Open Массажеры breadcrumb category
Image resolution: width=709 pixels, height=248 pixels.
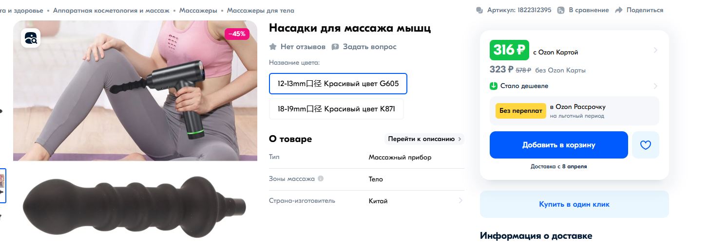pyautogui.click(x=198, y=10)
